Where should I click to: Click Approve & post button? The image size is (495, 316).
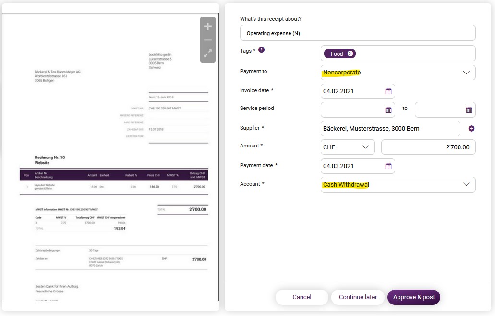click(x=413, y=297)
